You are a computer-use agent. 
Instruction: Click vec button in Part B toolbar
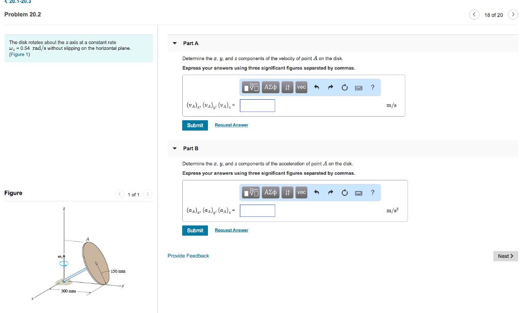302,193
